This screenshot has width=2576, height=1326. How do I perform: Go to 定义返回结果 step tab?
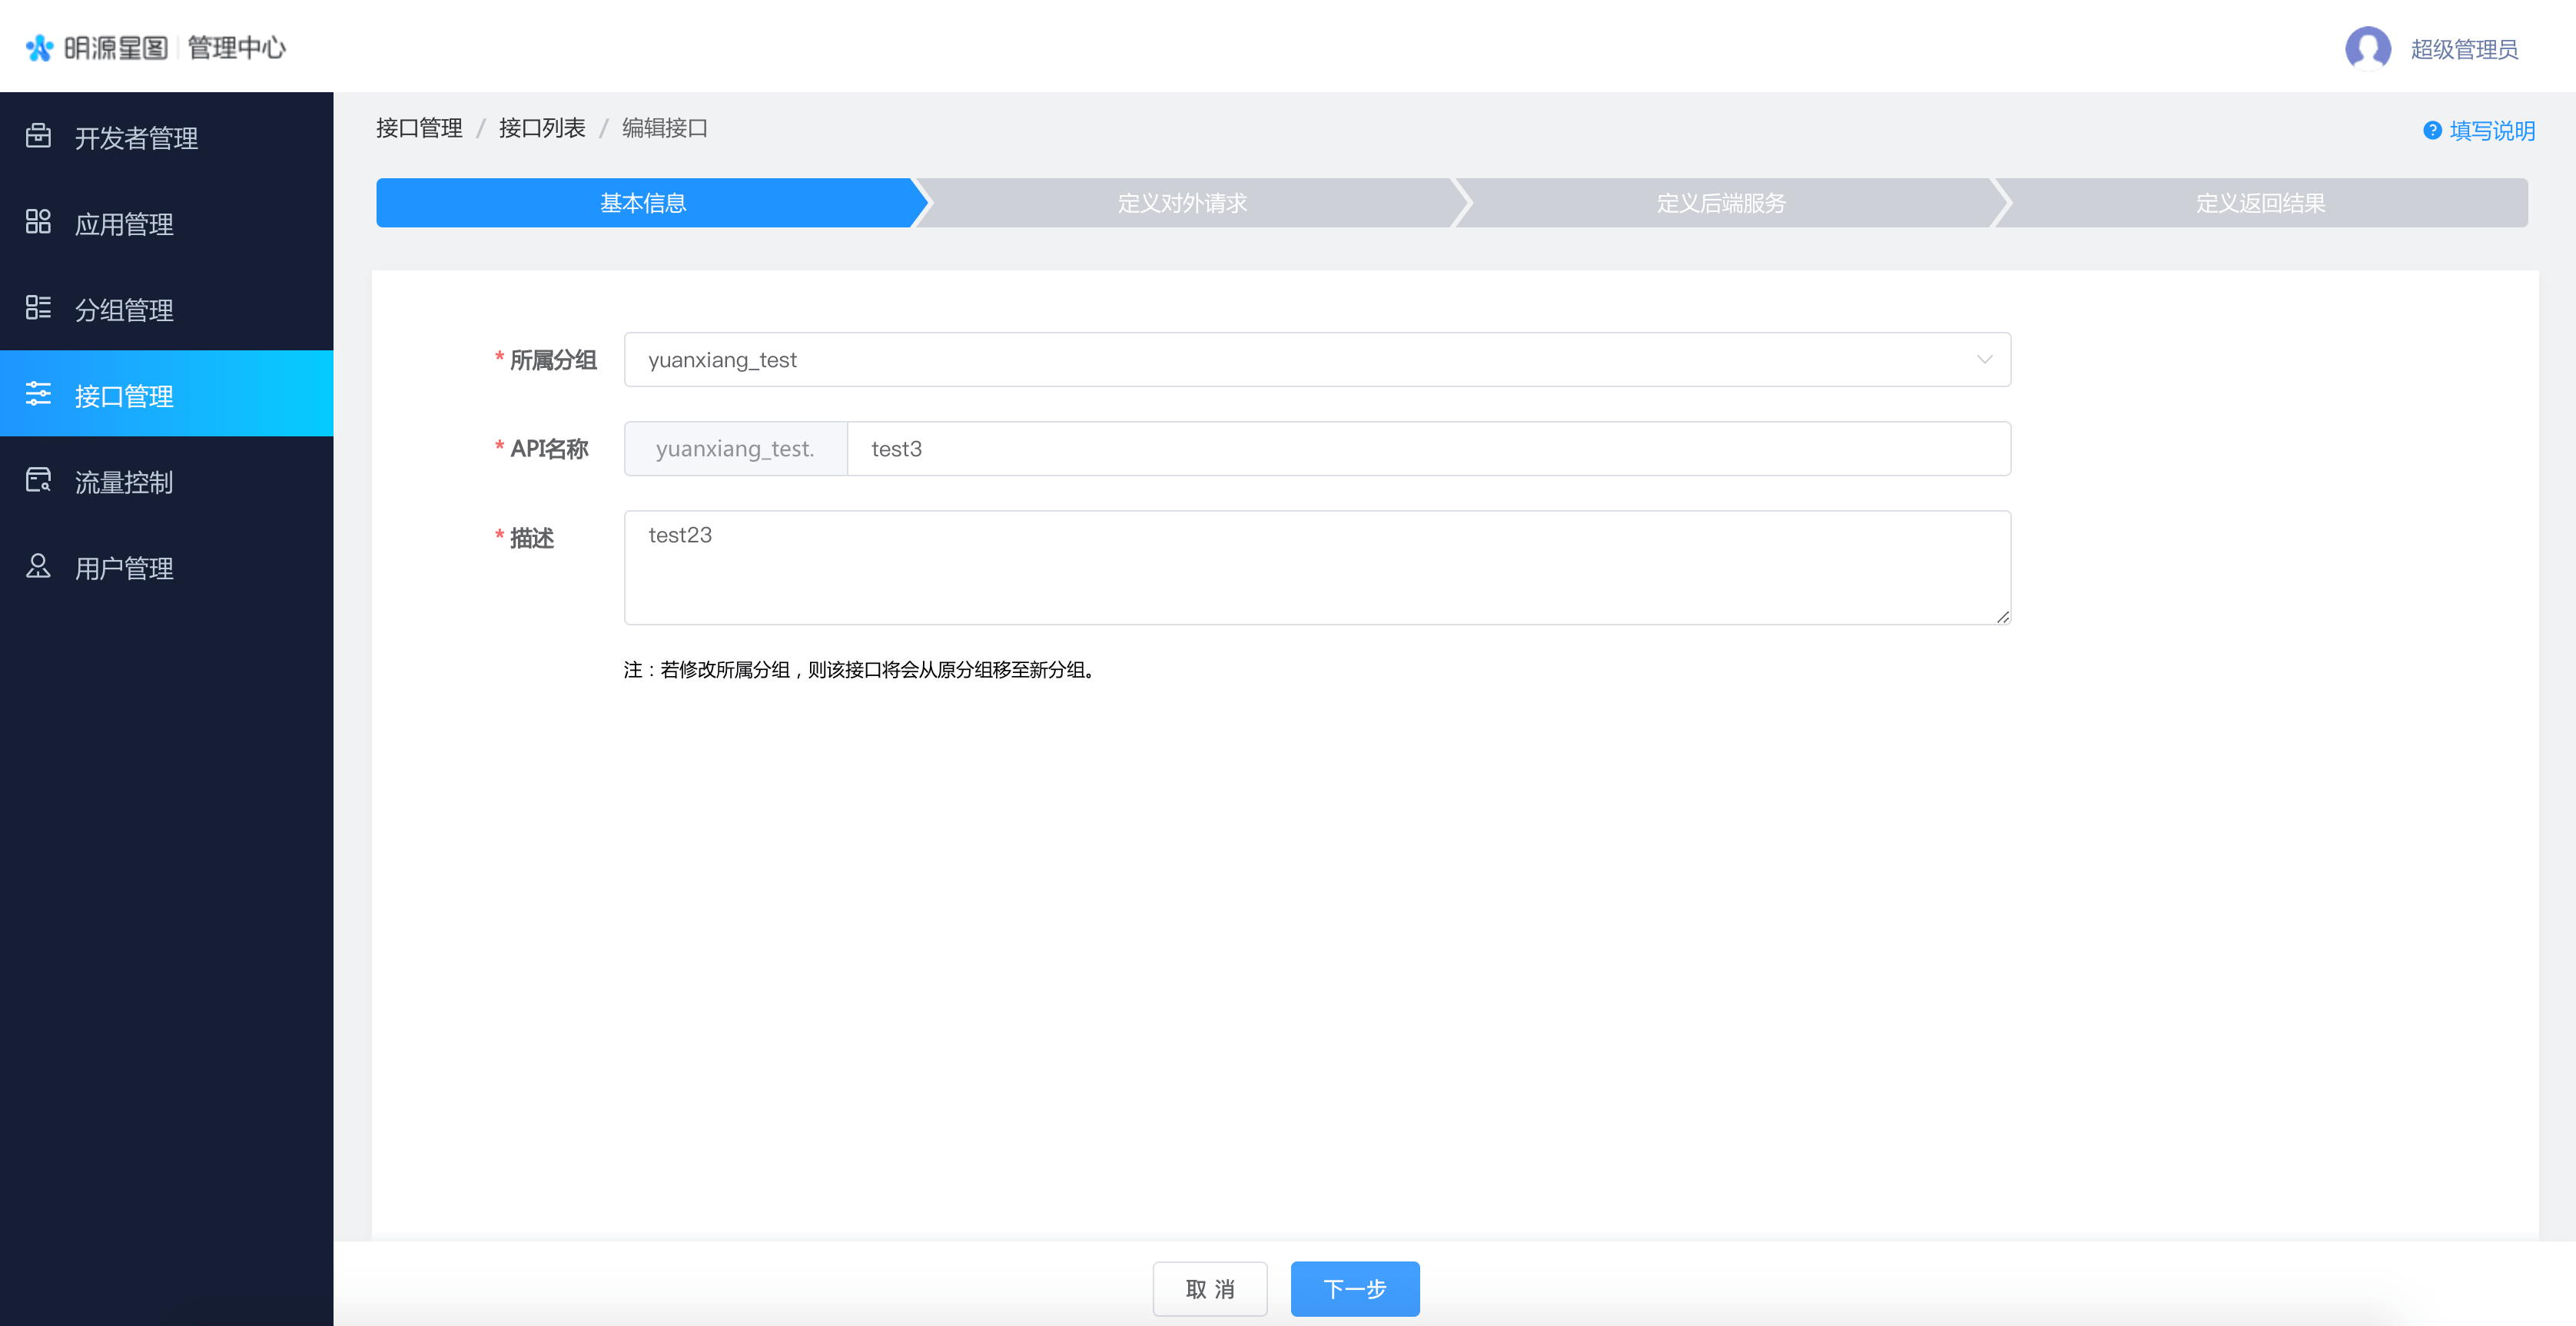coord(2260,203)
